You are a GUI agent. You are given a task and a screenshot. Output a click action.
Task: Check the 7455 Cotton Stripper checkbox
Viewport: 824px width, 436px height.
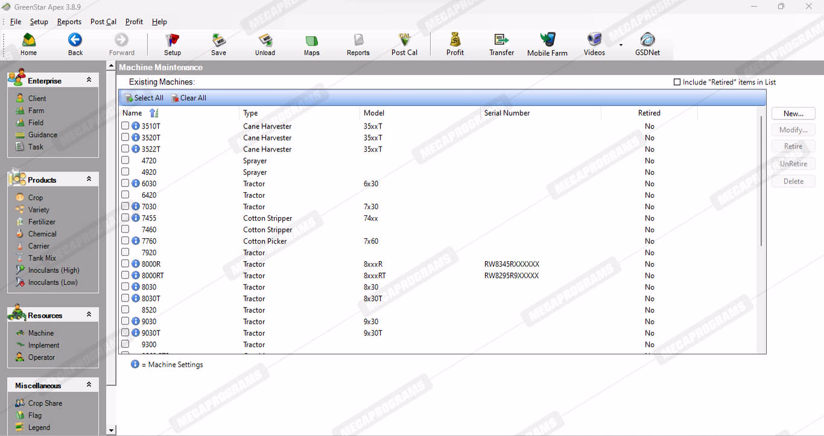tap(125, 217)
